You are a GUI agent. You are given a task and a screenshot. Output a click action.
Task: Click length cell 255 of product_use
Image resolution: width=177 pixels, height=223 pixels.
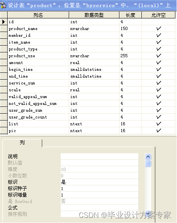pos(130,56)
